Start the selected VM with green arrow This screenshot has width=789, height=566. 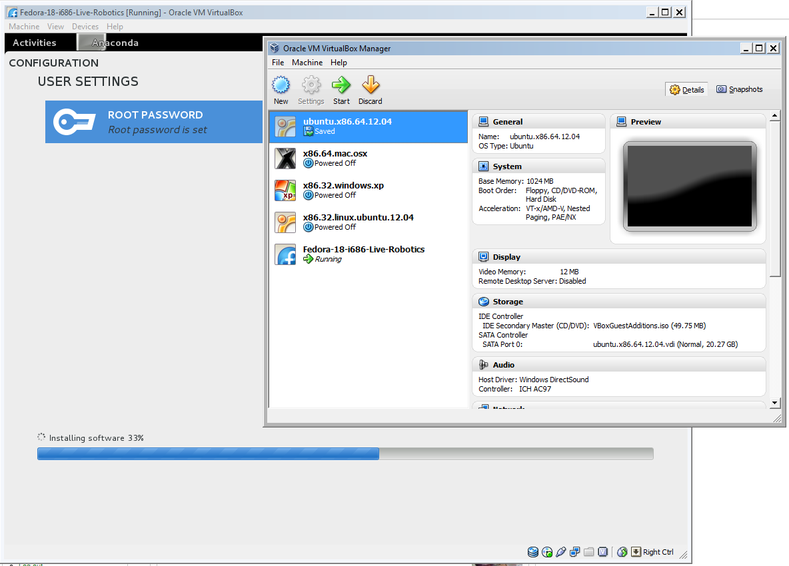(341, 85)
